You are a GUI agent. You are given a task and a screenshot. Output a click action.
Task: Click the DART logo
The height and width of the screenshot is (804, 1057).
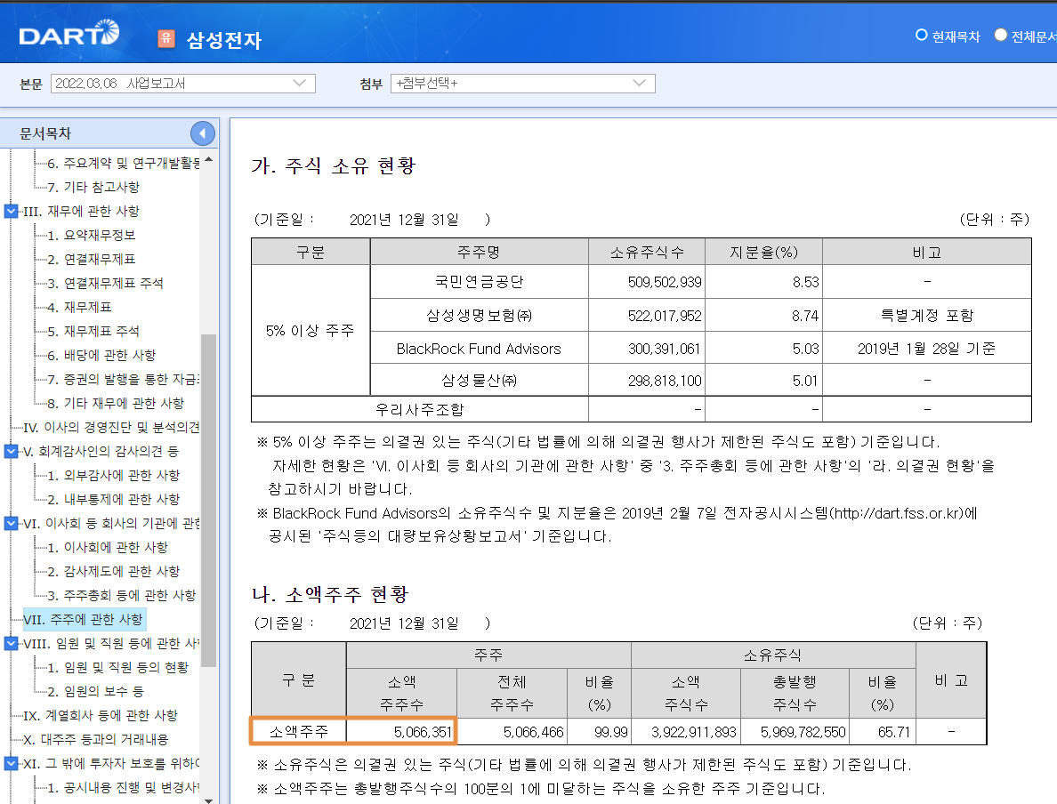[x=69, y=34]
